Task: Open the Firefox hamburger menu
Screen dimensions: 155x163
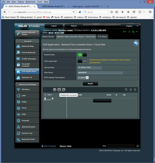Action: [x=150, y=12]
